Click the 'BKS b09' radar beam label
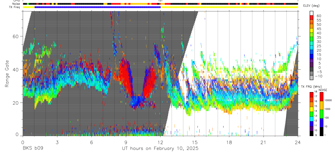The width and height of the screenshot is (335, 154). (x=32, y=149)
